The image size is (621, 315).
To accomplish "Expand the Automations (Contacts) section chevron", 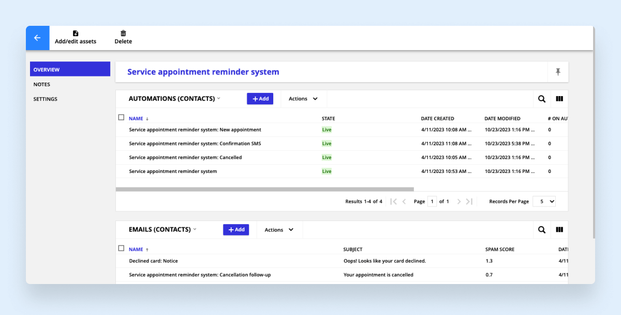I will (x=219, y=98).
